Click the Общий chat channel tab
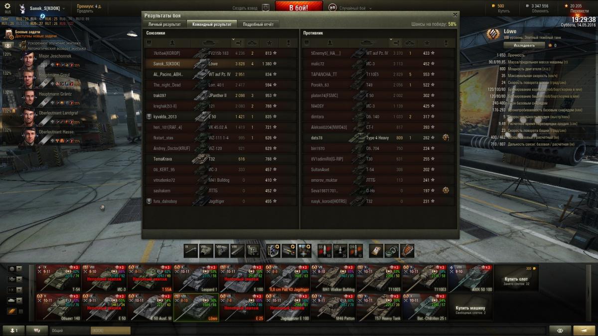598x336 pixels. point(69,330)
